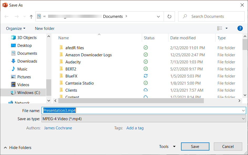This screenshot has height=155, width=248.
Task: Click the Audacity folder icon
Action: click(x=61, y=62)
